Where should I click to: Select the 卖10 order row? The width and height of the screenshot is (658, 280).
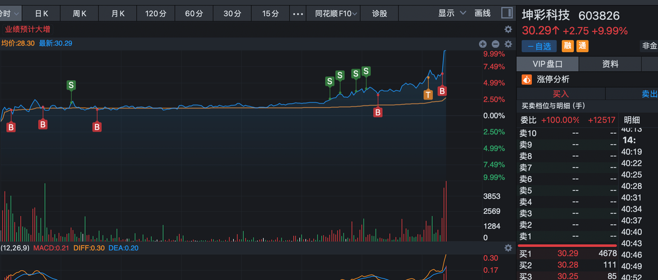pos(568,133)
